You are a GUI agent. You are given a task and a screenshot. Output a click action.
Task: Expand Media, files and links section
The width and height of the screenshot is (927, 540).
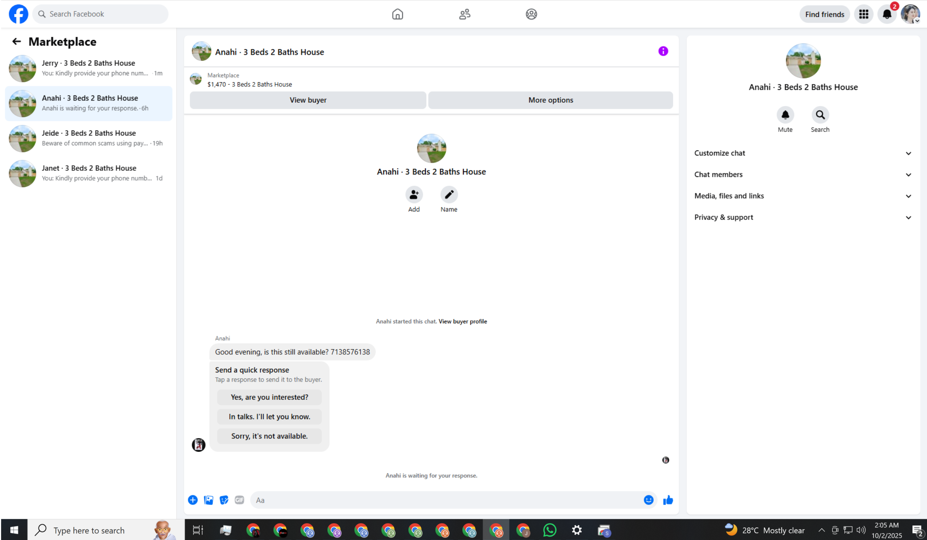tap(803, 196)
